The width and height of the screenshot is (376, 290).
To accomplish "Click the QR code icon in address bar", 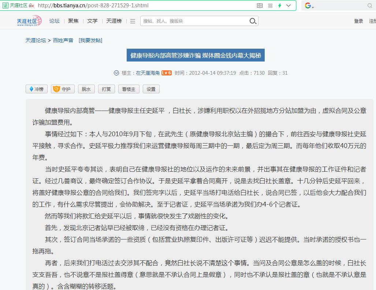I will (x=270, y=5).
